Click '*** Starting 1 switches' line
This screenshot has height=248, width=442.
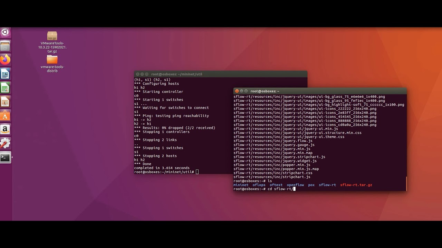[x=158, y=100]
